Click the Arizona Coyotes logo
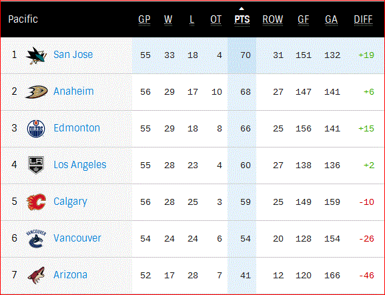385x295 pixels. pos(36,276)
